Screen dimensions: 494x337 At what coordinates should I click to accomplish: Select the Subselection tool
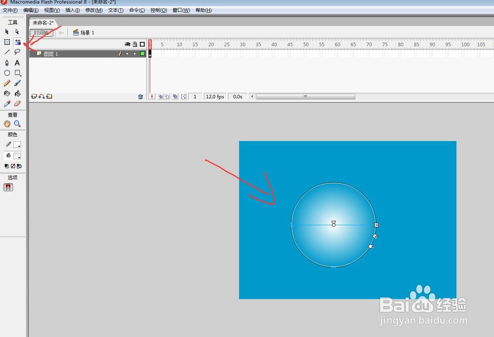coord(17,32)
